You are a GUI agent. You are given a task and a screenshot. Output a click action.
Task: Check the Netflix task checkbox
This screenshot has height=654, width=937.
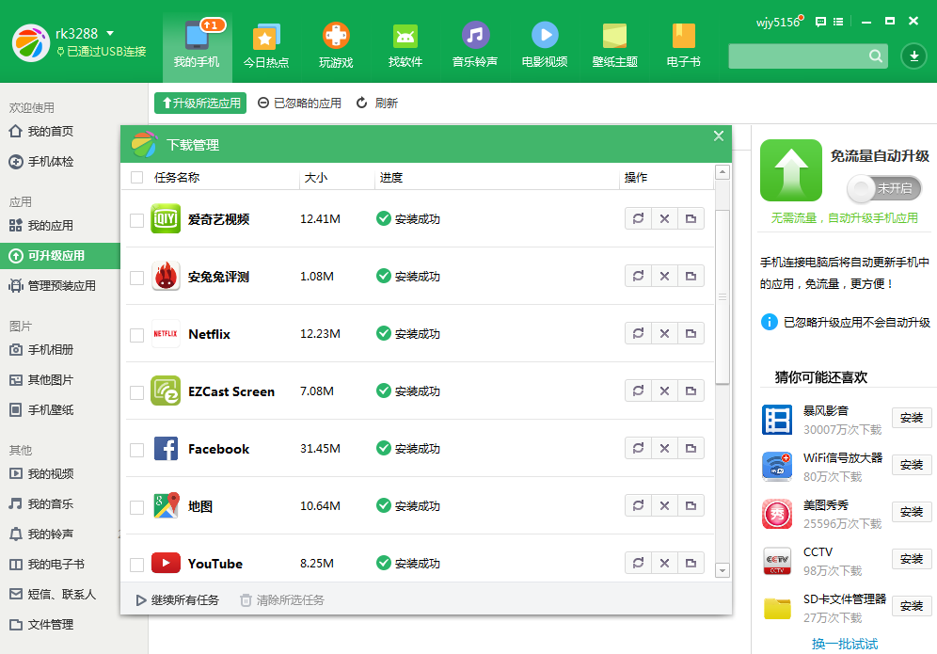pyautogui.click(x=136, y=335)
